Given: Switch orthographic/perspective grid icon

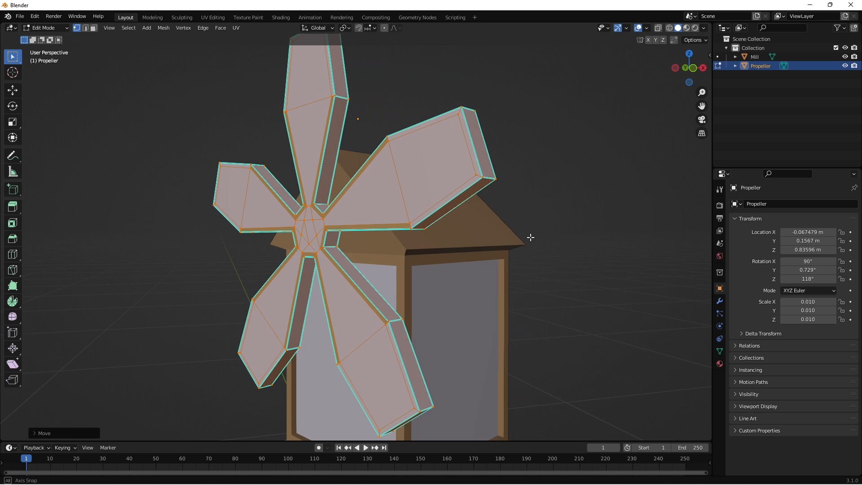Looking at the screenshot, I should [x=702, y=133].
